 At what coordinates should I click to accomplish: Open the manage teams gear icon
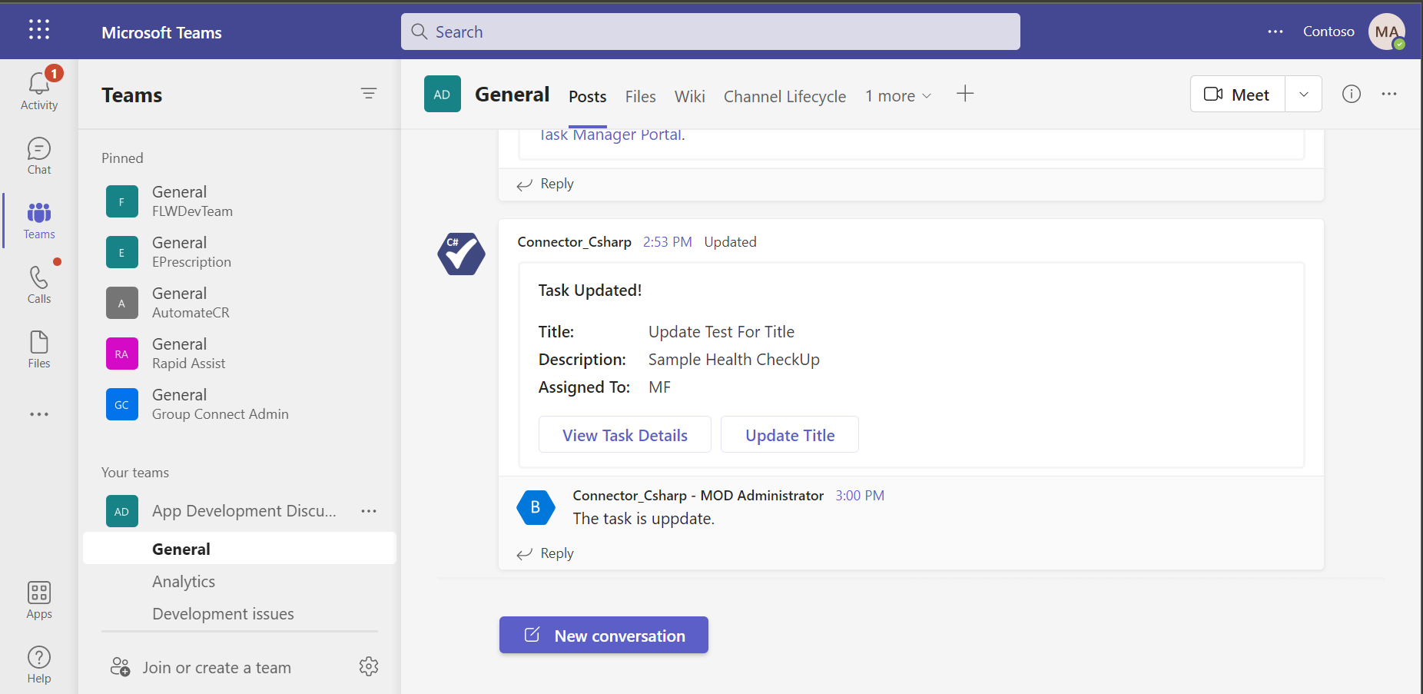click(369, 666)
